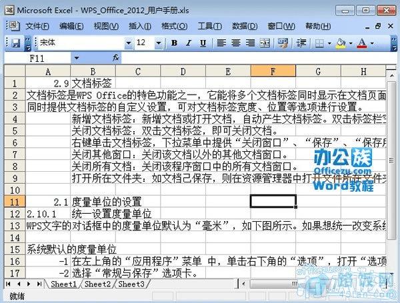The width and height of the screenshot is (400, 303).
Task: Click horizontal scrollbar left arrow
Action: pyautogui.click(x=243, y=284)
